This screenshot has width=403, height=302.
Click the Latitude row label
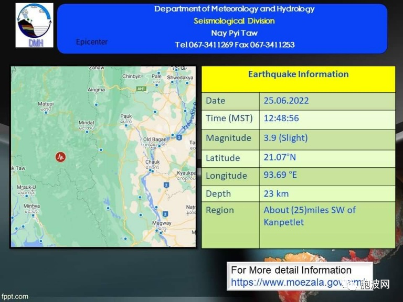[223, 158]
